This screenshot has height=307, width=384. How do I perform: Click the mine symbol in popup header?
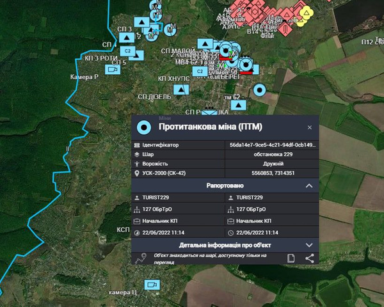(x=144, y=127)
